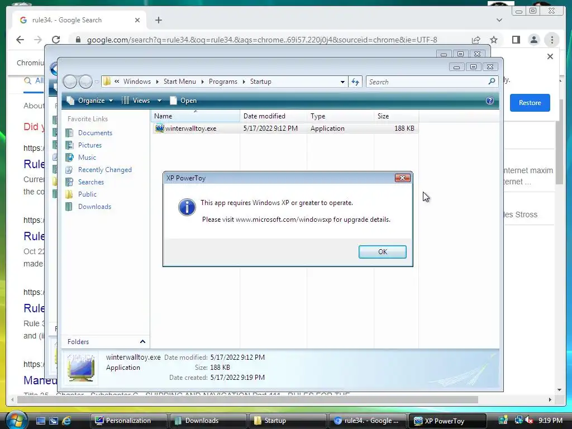Screen dimensions: 572x429
Task: Open Searches favorite link
Action: coord(91,182)
